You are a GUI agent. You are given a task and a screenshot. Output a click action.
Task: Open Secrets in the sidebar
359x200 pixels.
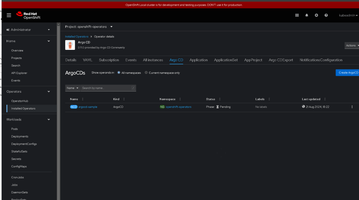(x=16, y=159)
